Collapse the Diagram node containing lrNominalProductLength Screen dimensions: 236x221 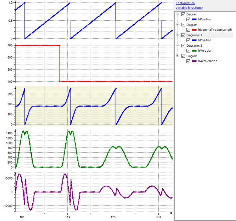pos(178,25)
